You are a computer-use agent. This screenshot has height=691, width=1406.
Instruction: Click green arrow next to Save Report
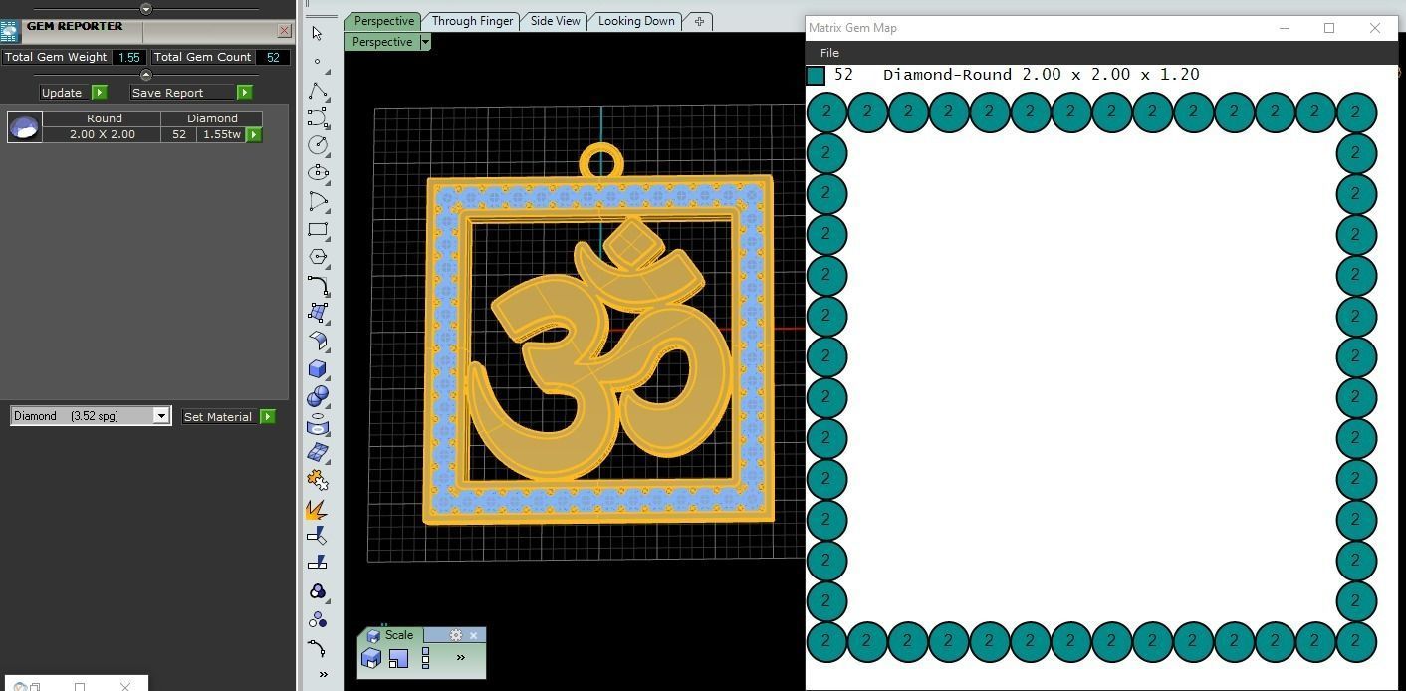click(x=244, y=93)
